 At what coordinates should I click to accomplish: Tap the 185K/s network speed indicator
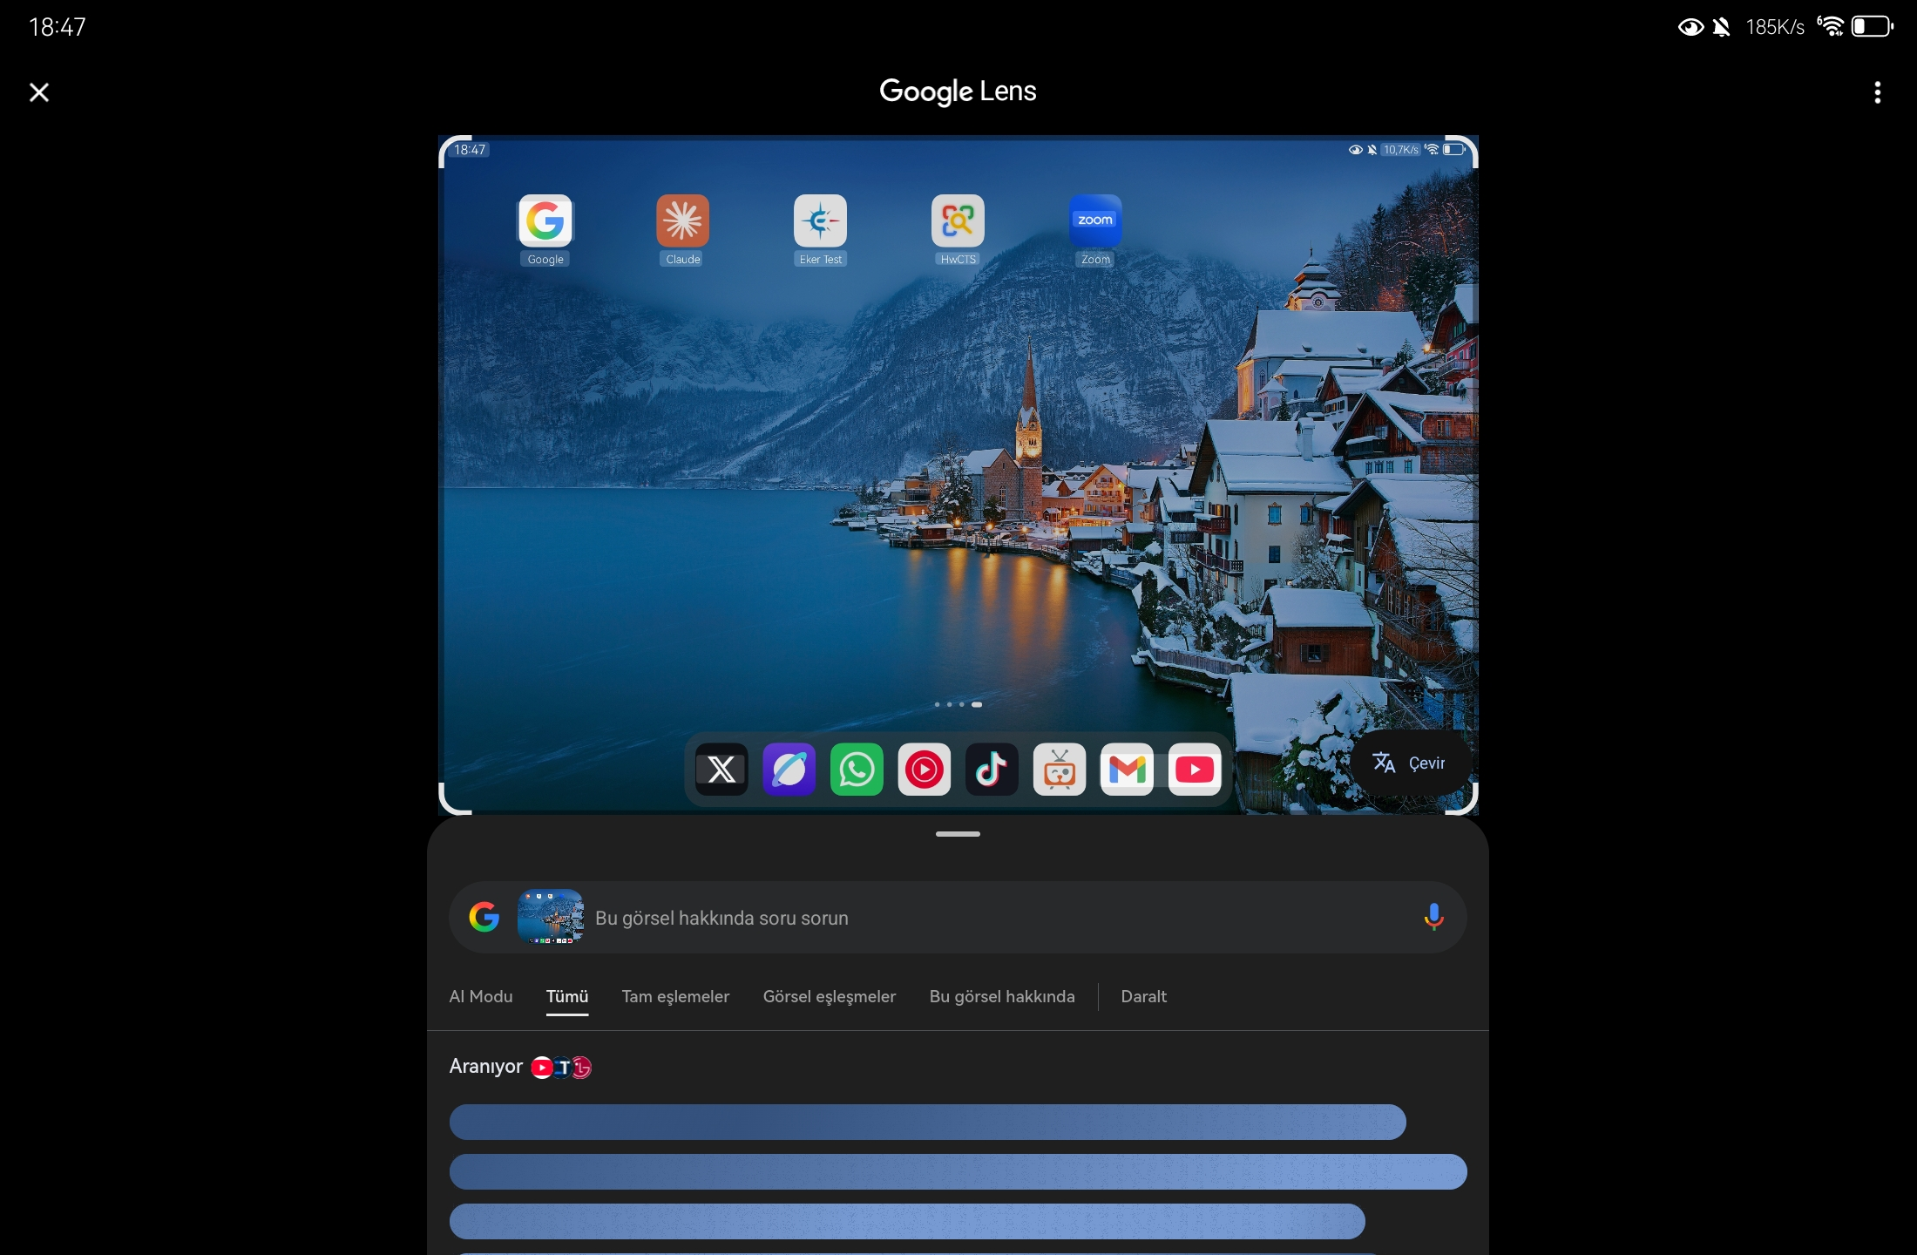(1775, 27)
